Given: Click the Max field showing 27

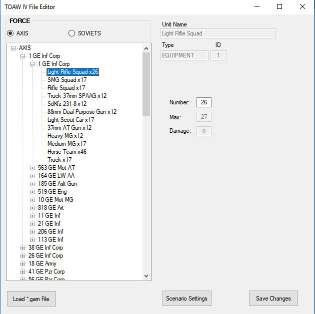Looking at the screenshot, I should point(204,117).
